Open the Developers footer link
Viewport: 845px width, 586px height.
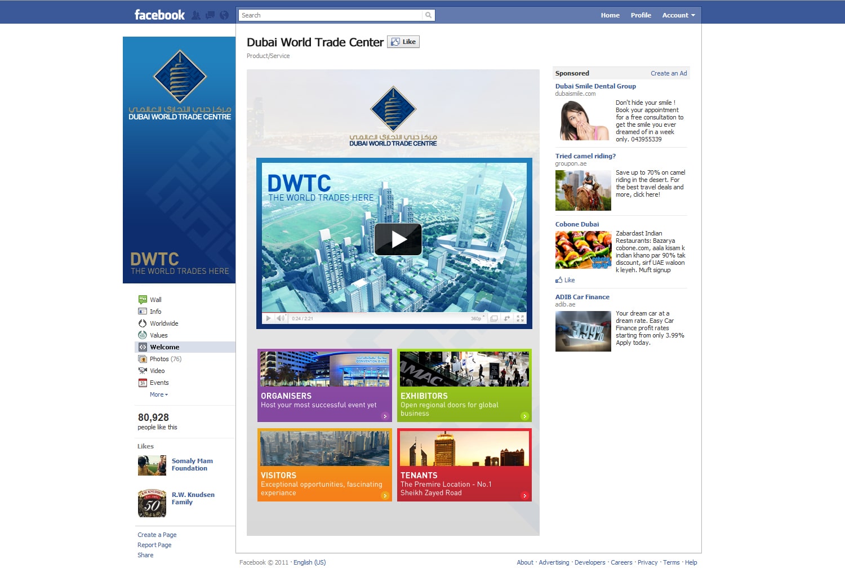590,562
